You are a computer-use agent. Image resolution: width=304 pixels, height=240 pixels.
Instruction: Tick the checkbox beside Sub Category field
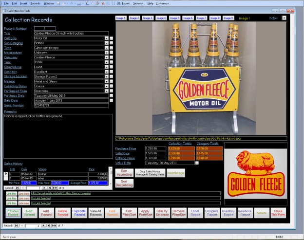coord(111,43)
